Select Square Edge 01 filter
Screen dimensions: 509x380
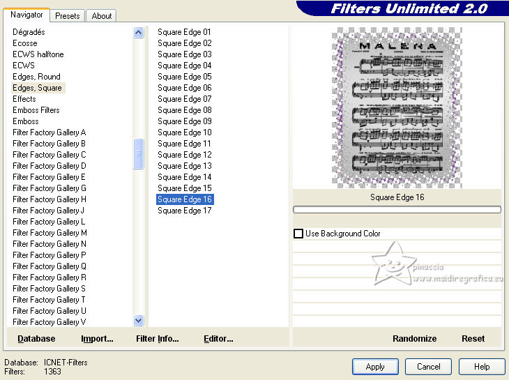[184, 32]
